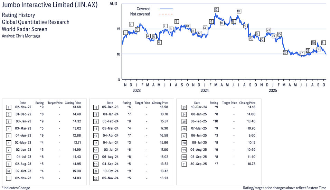Click chart marker 26 after the March 2025 drop

tap(285, 52)
